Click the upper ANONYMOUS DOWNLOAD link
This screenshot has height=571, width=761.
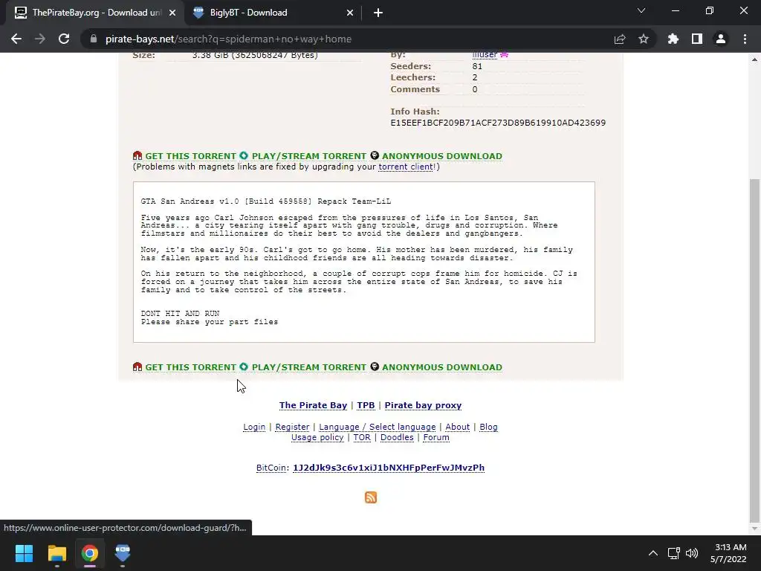(441, 156)
